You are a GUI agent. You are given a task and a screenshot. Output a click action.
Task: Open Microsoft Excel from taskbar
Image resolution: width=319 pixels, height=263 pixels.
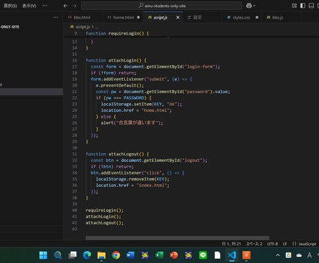coord(159,255)
